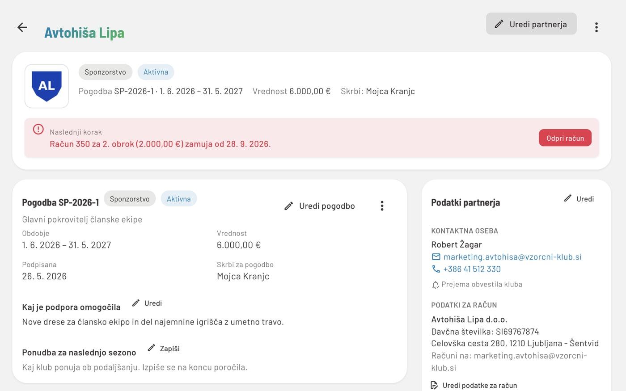The image size is (626, 391).
Task: Click the Aktivna chip beside Pogodba SP-2026-1 heading
Action: (179, 199)
